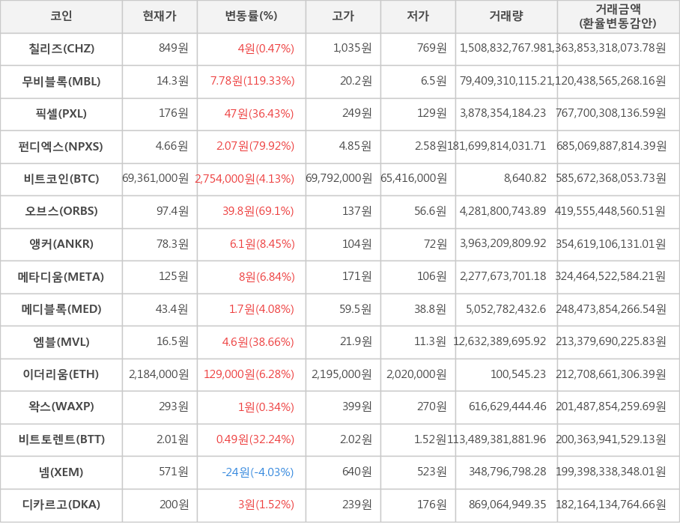Click the 앵커(ANKR) coin name
The width and height of the screenshot is (680, 524).
(61, 244)
